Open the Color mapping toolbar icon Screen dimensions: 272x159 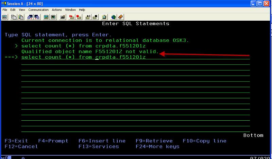[x=53, y=17]
